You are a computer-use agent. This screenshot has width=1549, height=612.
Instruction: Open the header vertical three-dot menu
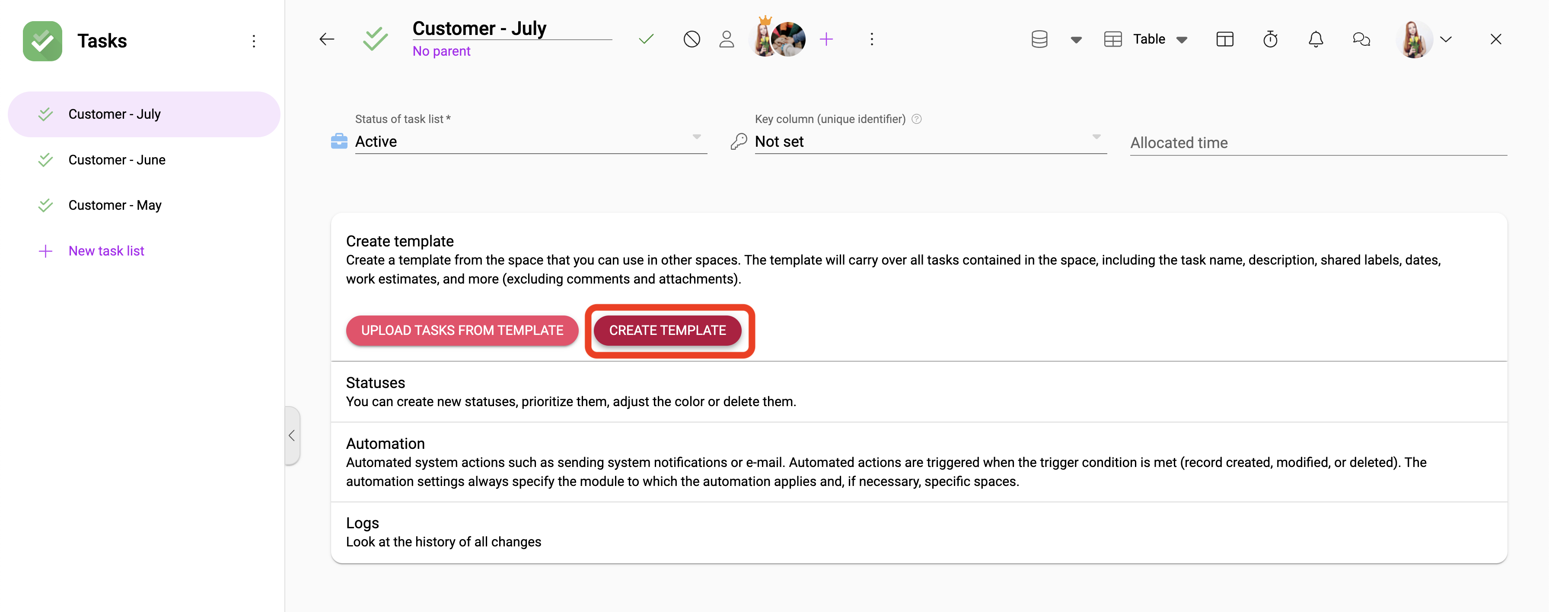[x=871, y=40]
